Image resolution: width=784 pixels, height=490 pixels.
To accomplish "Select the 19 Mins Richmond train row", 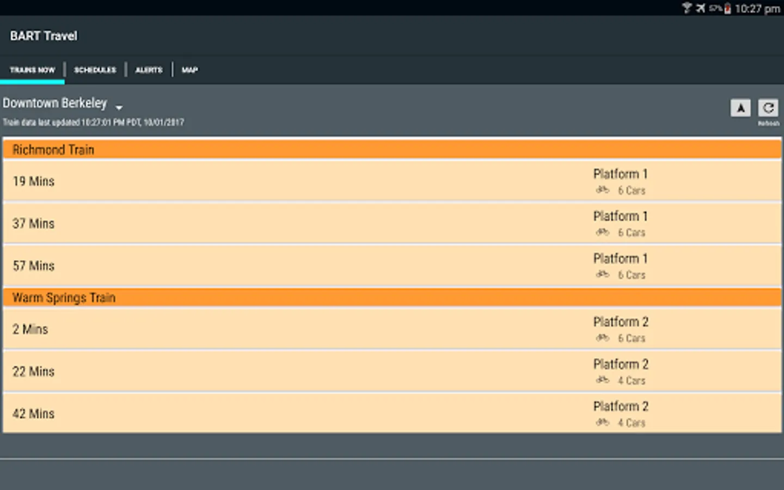I will click(392, 181).
